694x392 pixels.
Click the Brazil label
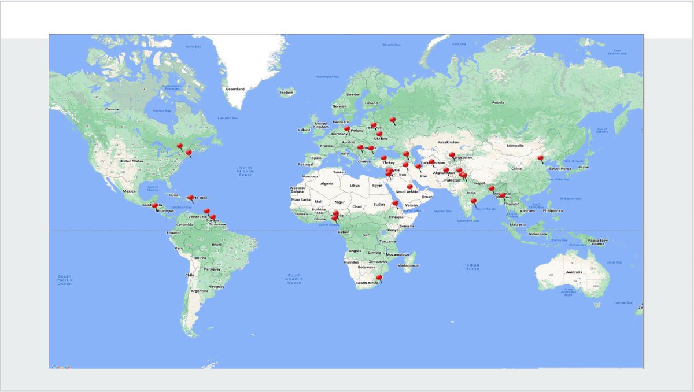point(217,245)
